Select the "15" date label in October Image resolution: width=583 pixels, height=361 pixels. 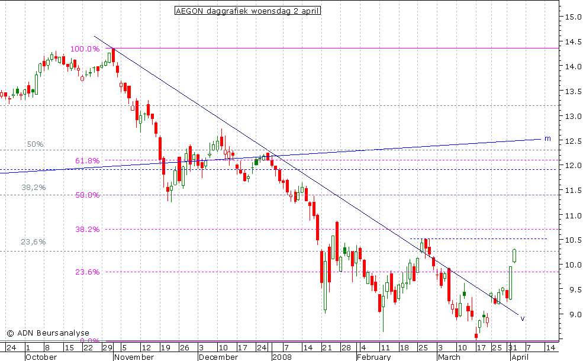(x=69, y=347)
